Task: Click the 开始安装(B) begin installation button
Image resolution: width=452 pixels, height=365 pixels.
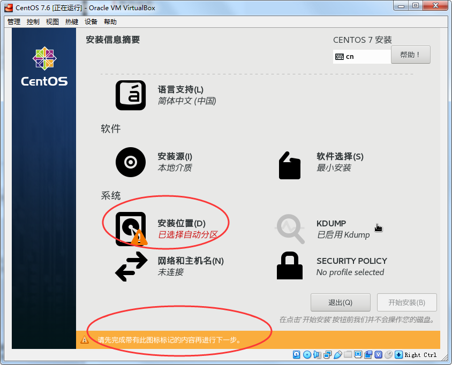Action: pyautogui.click(x=406, y=302)
